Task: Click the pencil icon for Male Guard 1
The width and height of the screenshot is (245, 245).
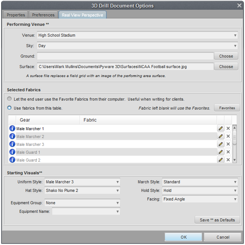Action: coord(221,152)
